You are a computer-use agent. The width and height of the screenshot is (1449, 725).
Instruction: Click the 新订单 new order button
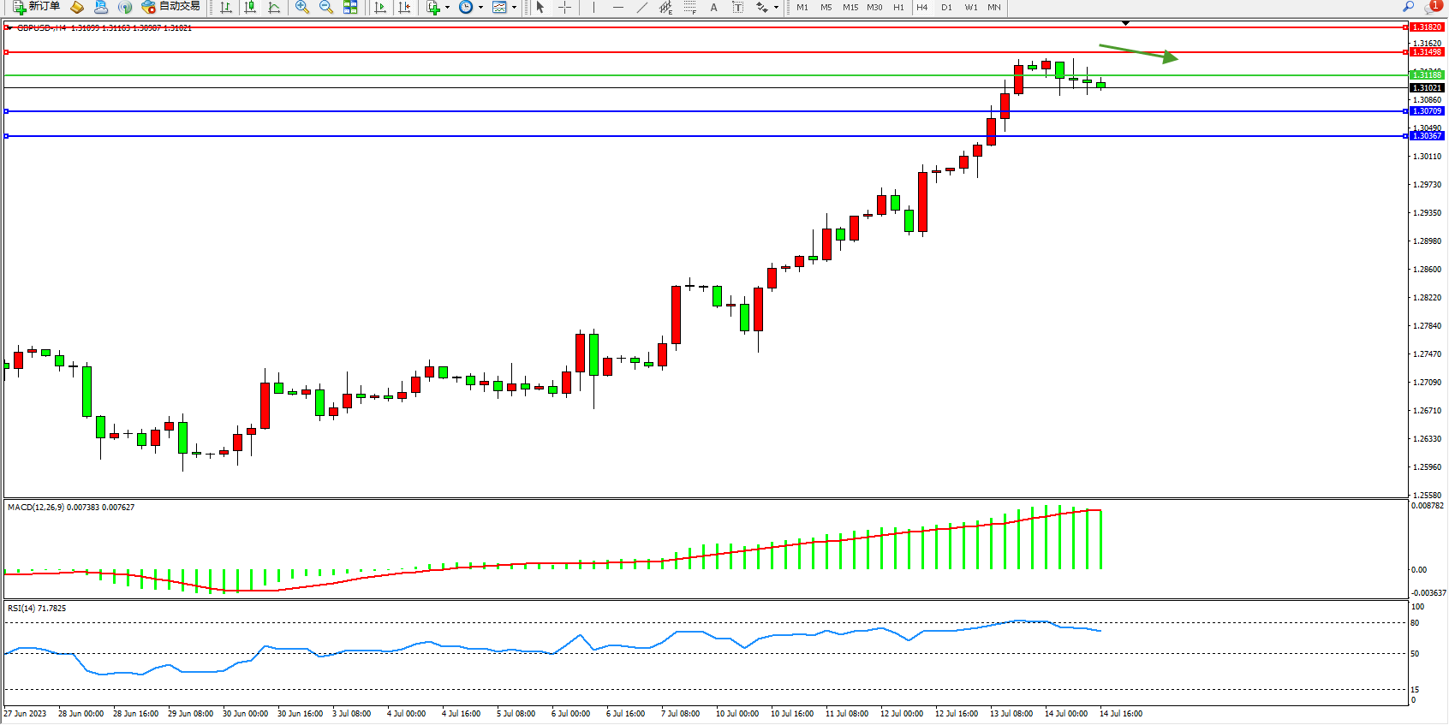[x=36, y=7]
